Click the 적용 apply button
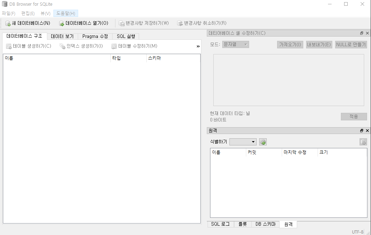The height and width of the screenshot is (235, 371). [x=354, y=116]
